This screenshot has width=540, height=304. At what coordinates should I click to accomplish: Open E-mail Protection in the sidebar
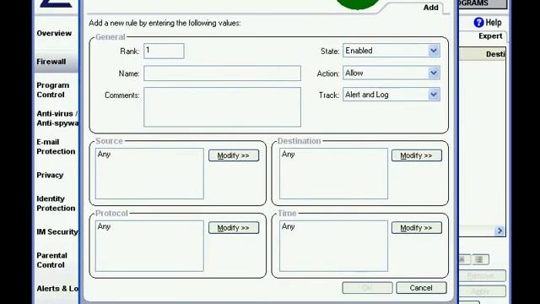pyautogui.click(x=56, y=147)
